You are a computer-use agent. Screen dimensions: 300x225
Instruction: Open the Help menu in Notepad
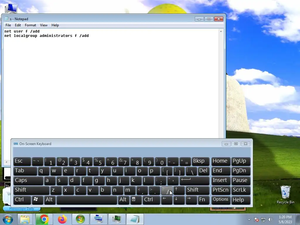click(55, 25)
